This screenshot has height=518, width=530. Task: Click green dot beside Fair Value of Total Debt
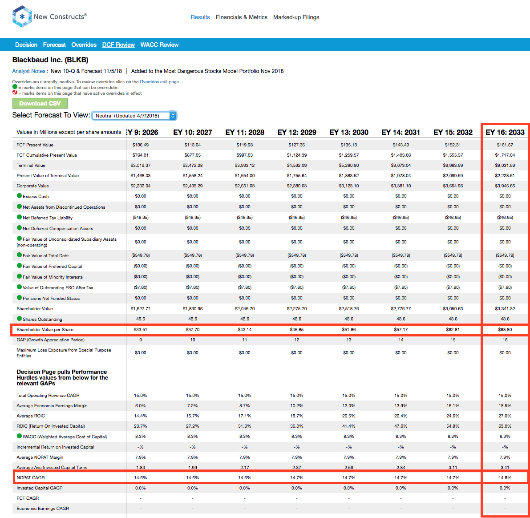click(19, 255)
